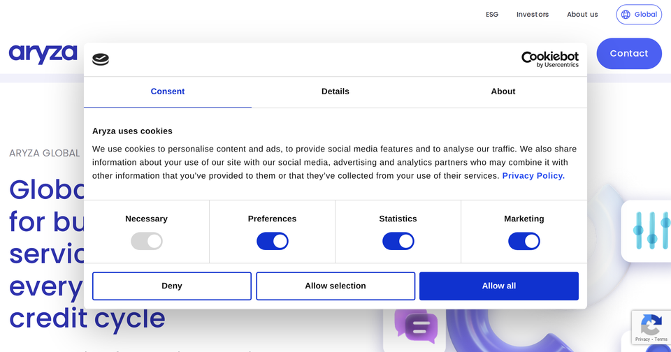Click the globe icon in Global selector
The height and width of the screenshot is (352, 671).
point(626,15)
